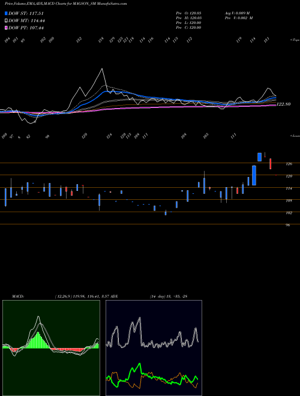Select the 'DOW ST: 117.51' label
Viewport: 300px width, 396px height.
[26, 13]
